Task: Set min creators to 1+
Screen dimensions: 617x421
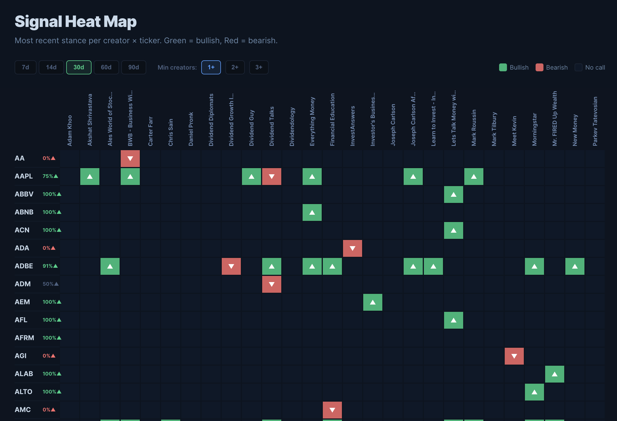Action: (211, 67)
